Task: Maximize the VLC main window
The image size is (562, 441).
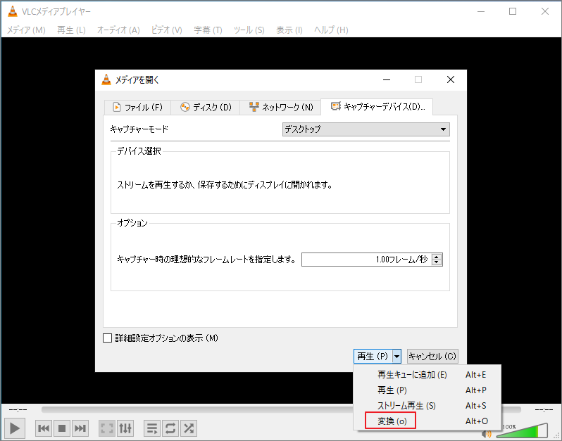Action: pyautogui.click(x=513, y=11)
